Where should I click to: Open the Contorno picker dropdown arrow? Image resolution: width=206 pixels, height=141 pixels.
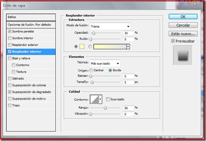point(100,99)
